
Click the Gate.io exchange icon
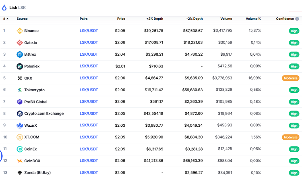pyautogui.click(x=19, y=42)
